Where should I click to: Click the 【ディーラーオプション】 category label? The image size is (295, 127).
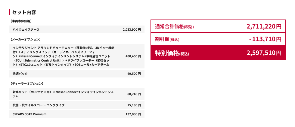point(27,83)
